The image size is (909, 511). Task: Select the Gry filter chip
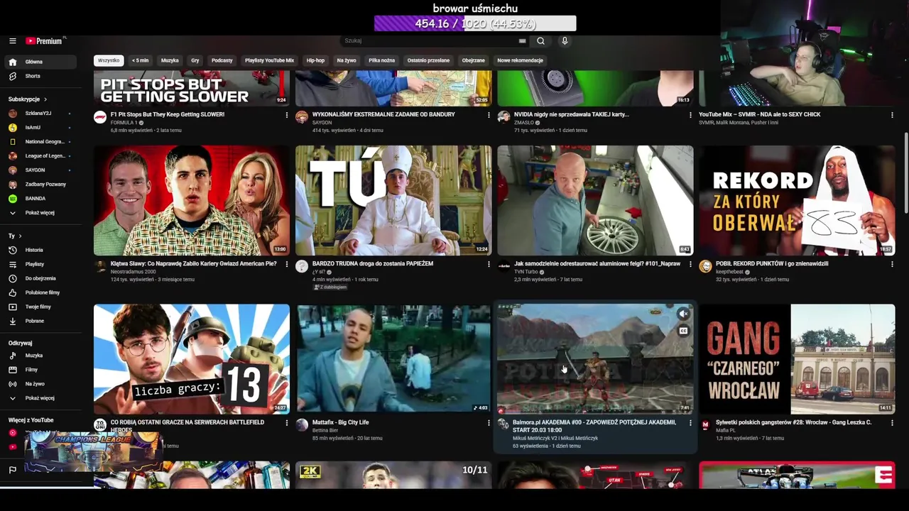195,60
